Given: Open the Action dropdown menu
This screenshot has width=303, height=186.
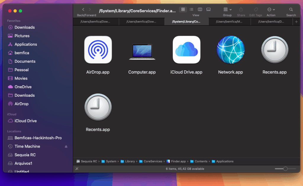Looking at the screenshot, I should (x=271, y=10).
